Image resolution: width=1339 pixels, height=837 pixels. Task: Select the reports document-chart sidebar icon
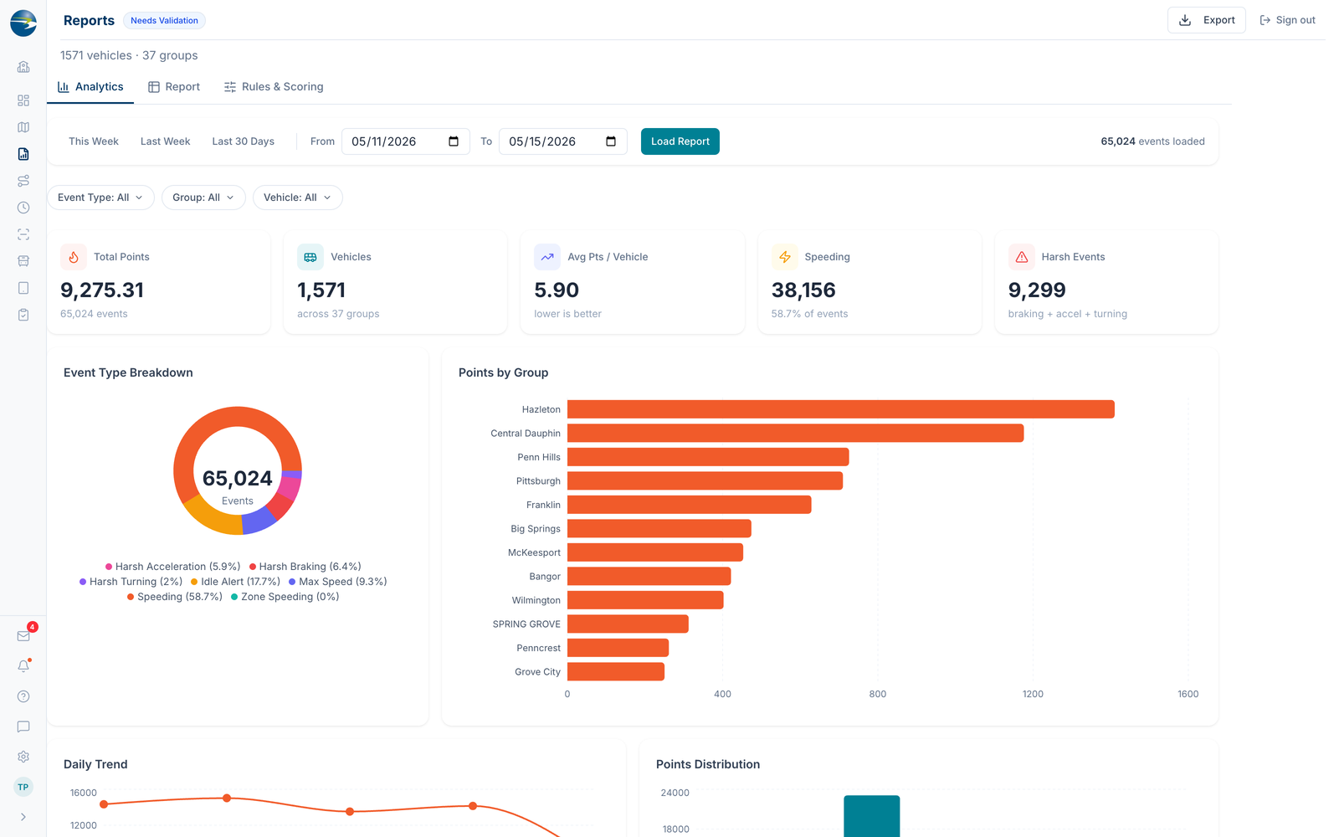(23, 154)
